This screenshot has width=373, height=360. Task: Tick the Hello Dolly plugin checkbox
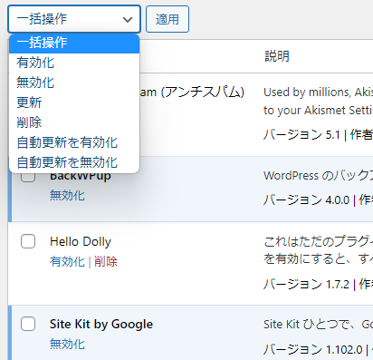(x=28, y=241)
